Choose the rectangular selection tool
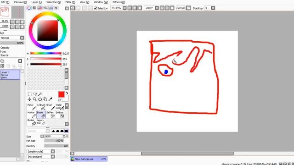 click(29, 94)
